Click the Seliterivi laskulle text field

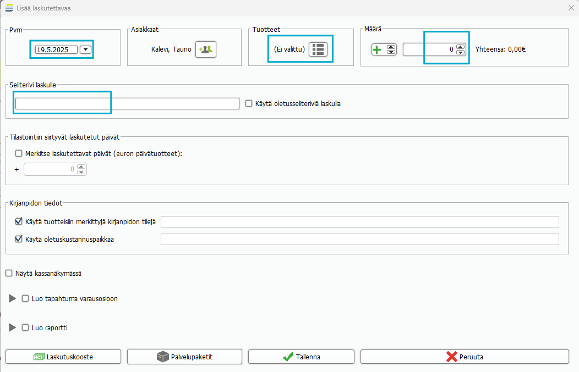[x=127, y=104]
